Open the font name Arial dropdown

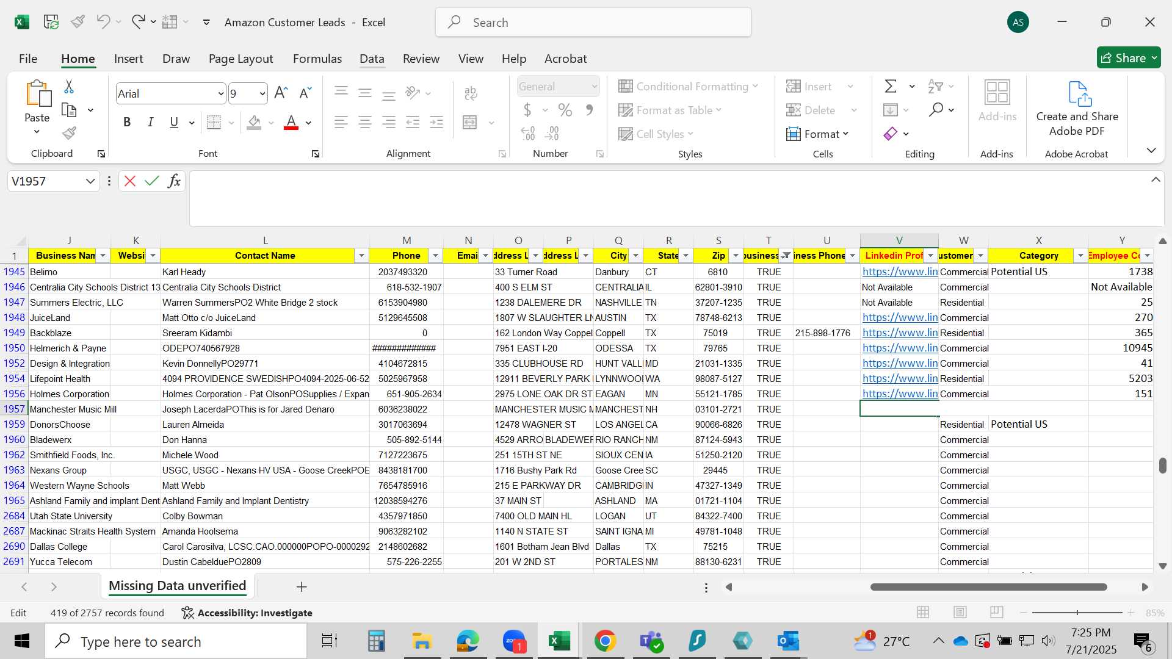[221, 93]
